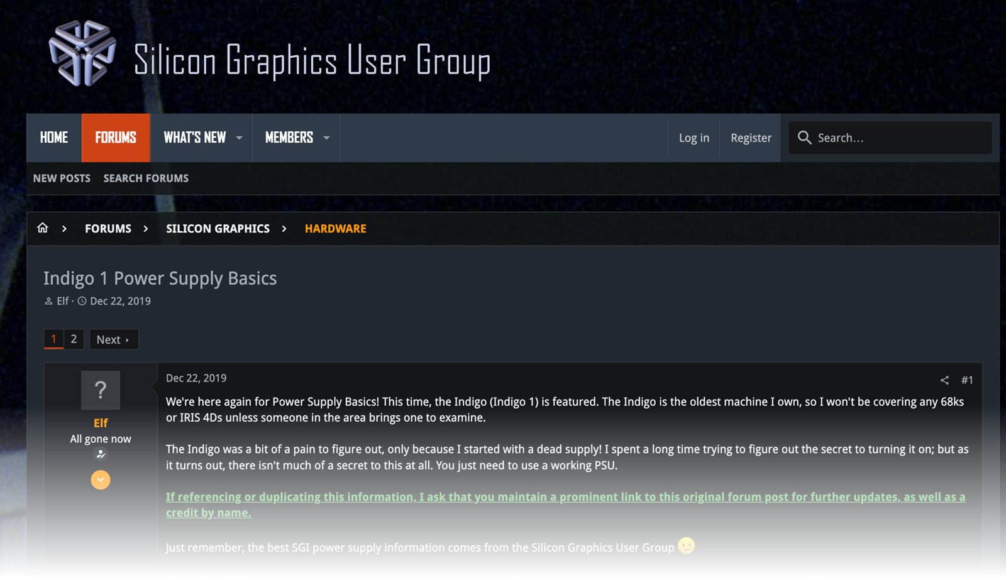Select page 1 of the thread

(53, 339)
